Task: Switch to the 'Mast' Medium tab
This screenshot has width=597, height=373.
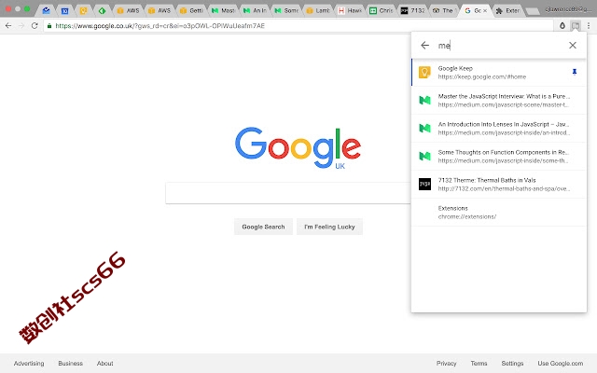Action: [223, 10]
